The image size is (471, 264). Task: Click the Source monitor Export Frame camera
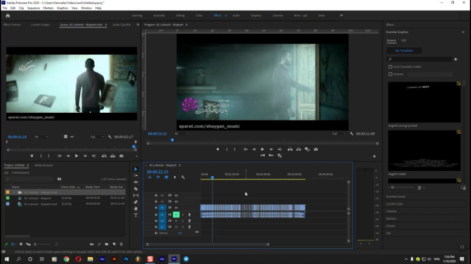tap(121, 156)
